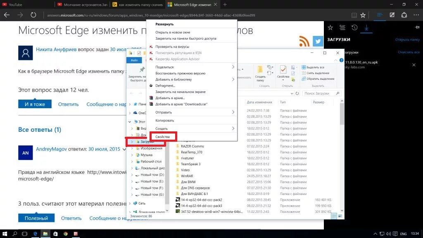The width and height of the screenshot is (423, 238).
Task: Remove the apk download with X
Action: point(414,65)
